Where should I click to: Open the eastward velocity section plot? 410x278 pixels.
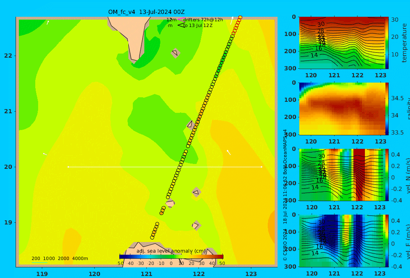coord(342,241)
